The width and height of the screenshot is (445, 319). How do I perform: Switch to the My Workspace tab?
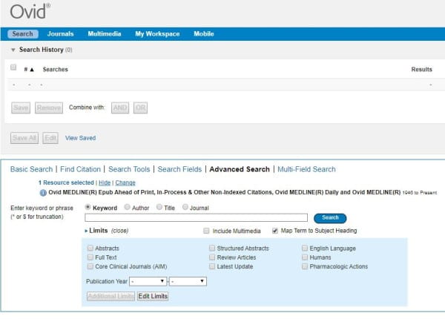pos(156,34)
